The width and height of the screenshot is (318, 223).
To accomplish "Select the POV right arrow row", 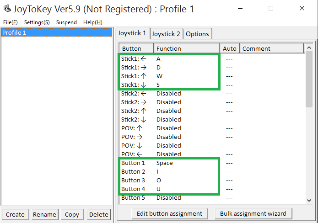I will pyautogui.click(x=212, y=137).
